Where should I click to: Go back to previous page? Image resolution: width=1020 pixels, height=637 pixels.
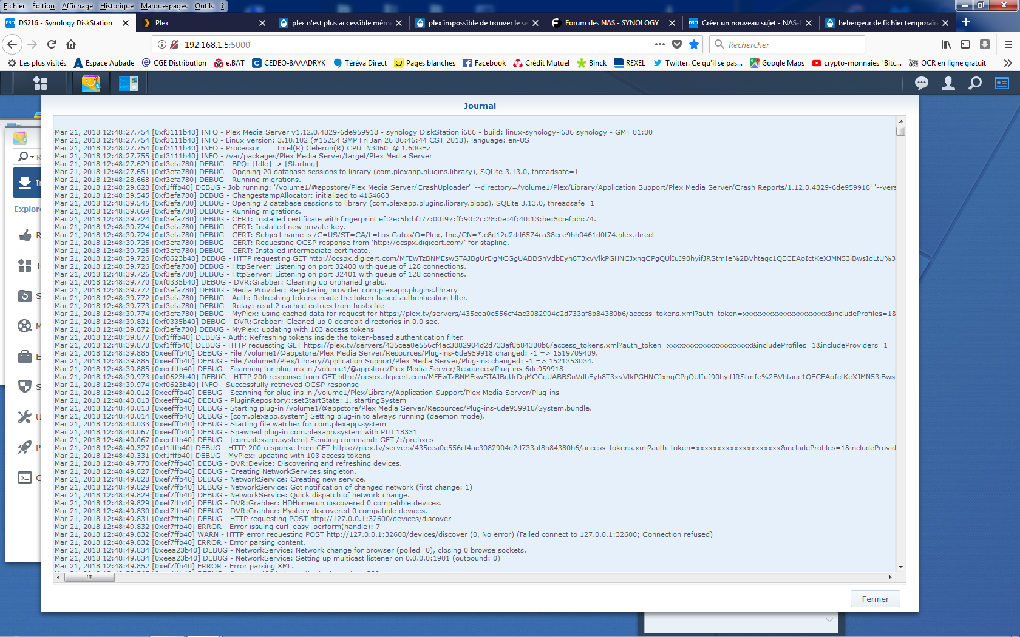coord(13,44)
